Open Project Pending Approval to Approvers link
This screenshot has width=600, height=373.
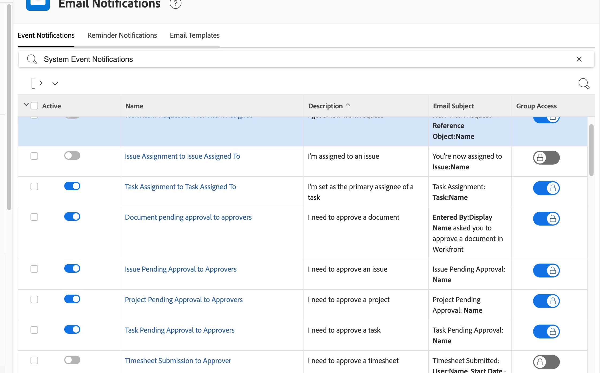184,300
